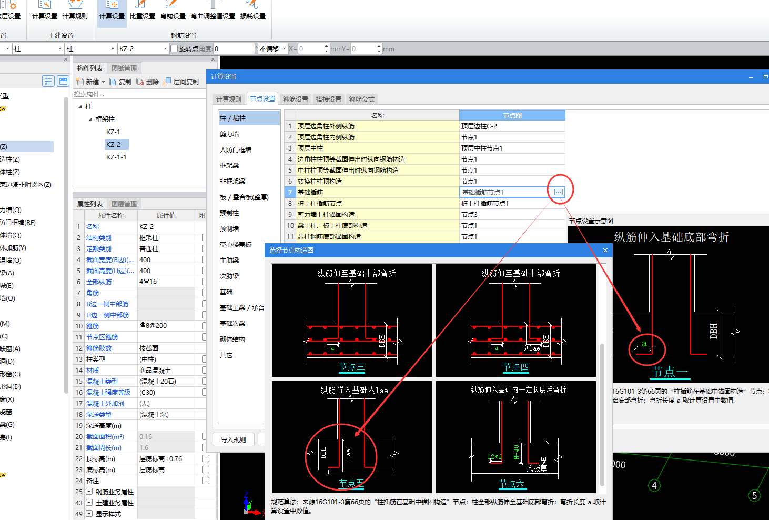Click the 角度 input field

234,48
